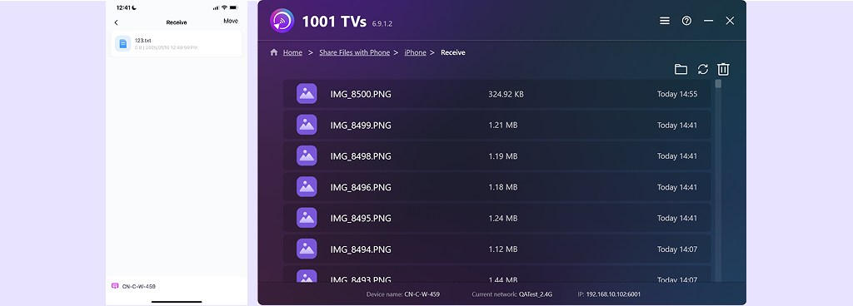This screenshot has height=306, width=853.
Task: Click the 1.18 MB size value
Action: (x=502, y=187)
